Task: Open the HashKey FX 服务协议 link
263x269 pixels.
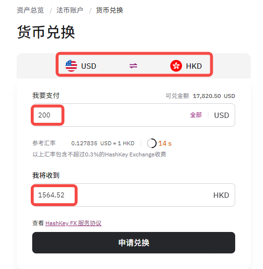Action: tap(73, 223)
